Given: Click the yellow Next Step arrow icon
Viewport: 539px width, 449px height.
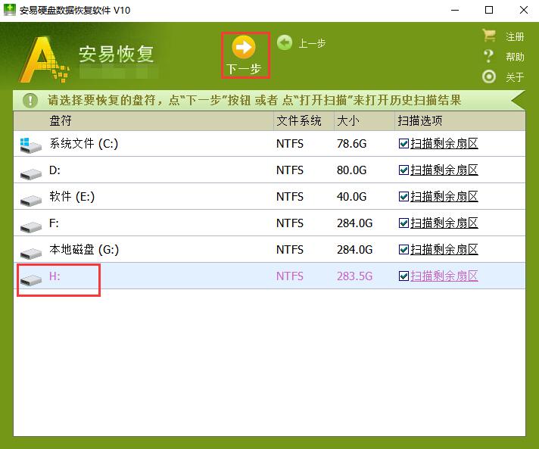Looking at the screenshot, I should tap(244, 48).
